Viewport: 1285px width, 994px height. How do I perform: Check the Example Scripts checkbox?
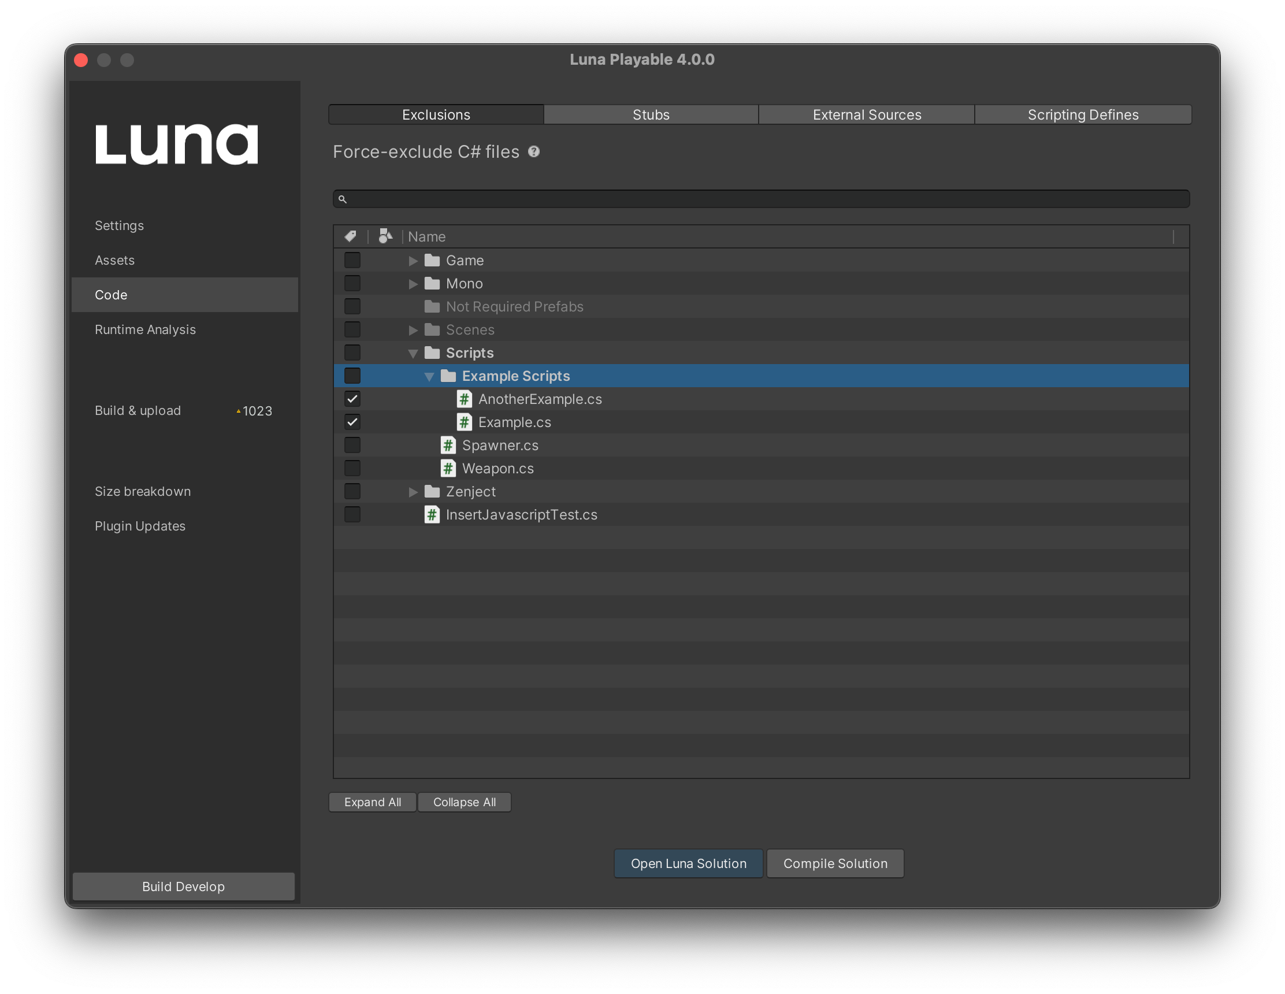[x=352, y=376]
